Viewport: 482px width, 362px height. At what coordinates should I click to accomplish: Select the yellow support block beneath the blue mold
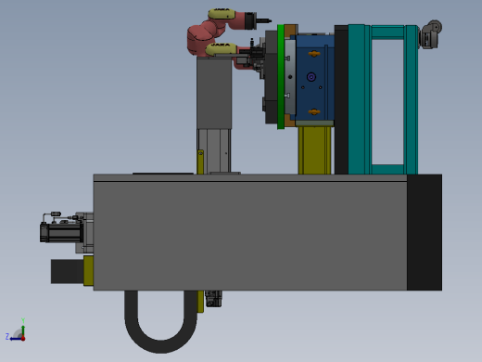coord(314,150)
